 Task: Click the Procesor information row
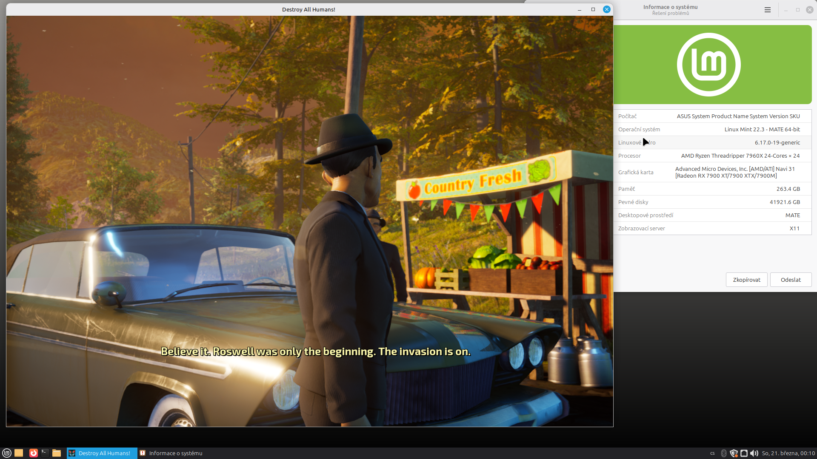click(x=712, y=156)
